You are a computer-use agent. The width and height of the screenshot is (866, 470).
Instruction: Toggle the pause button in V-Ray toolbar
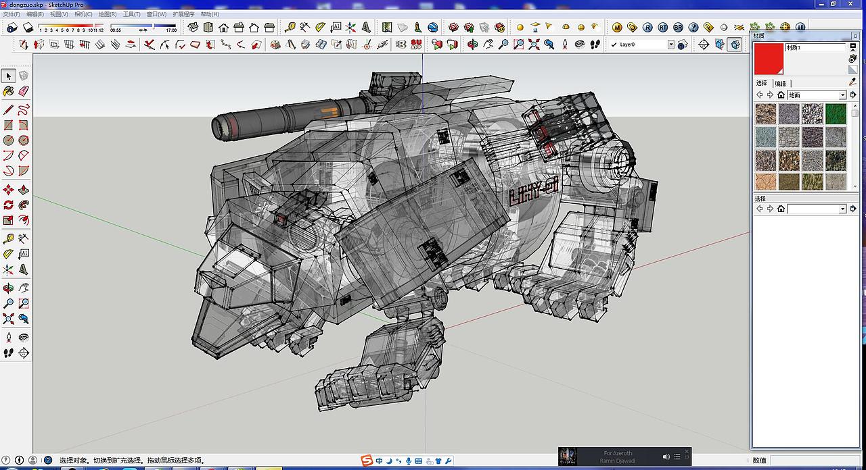pyautogui.click(x=800, y=28)
